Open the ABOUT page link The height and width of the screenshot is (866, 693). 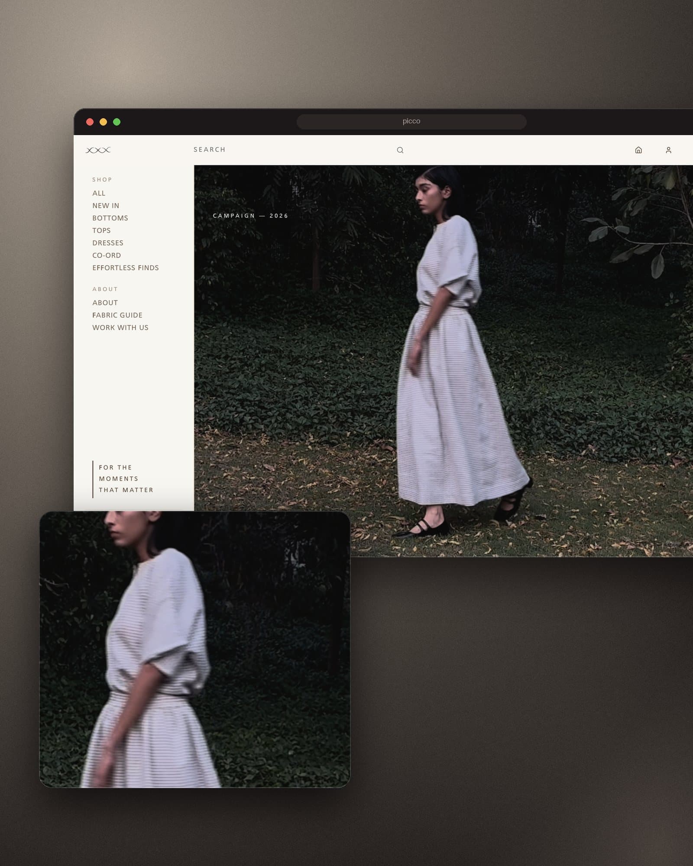pos(105,303)
